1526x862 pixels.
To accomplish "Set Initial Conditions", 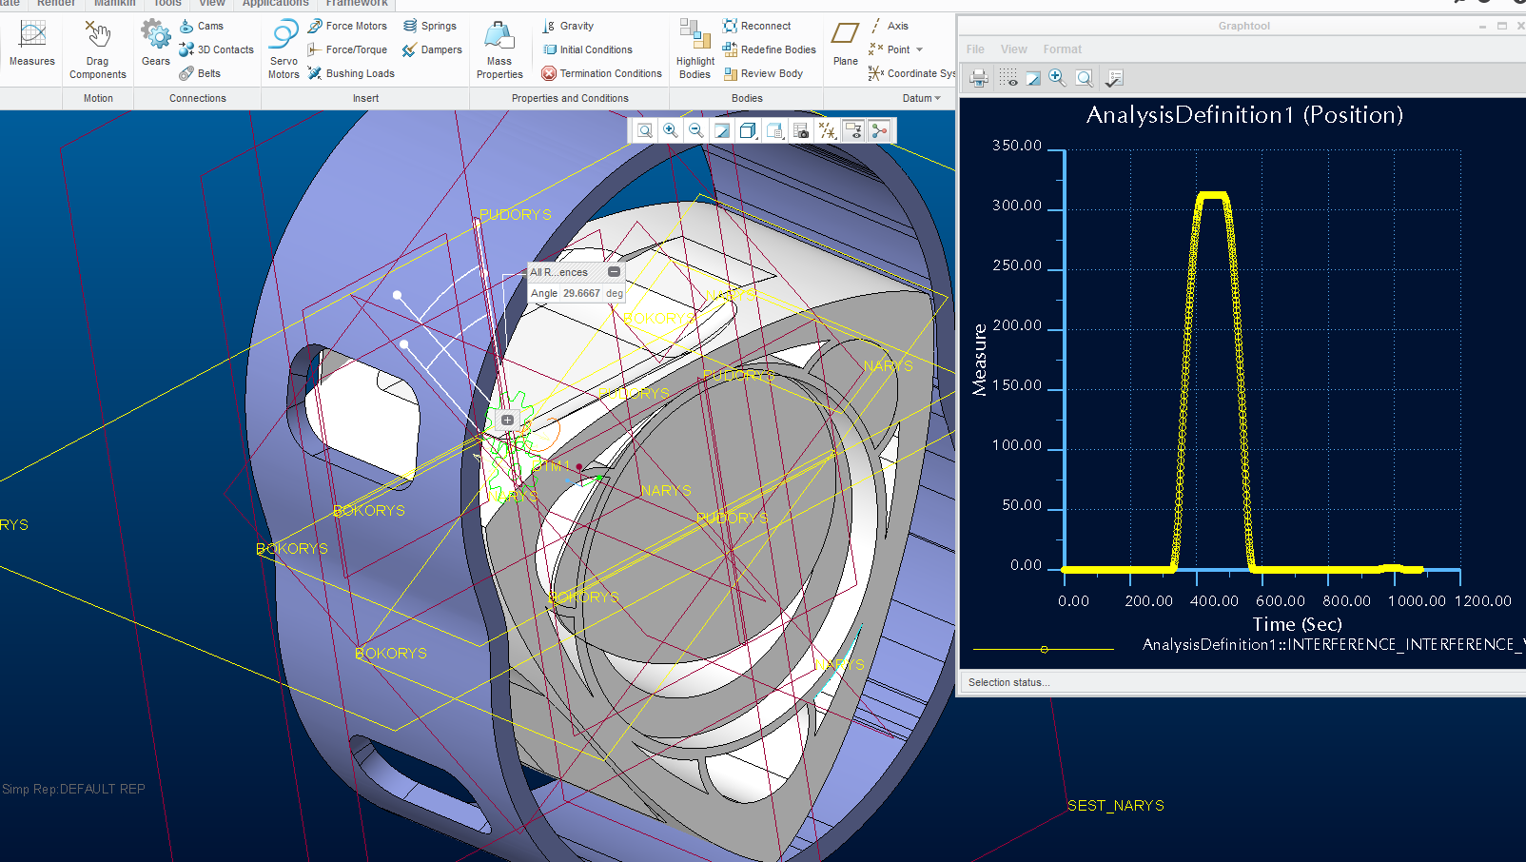I will click(587, 49).
